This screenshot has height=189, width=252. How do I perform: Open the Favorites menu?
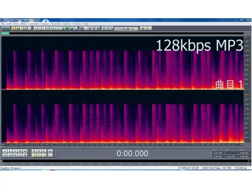[x=55, y=24]
